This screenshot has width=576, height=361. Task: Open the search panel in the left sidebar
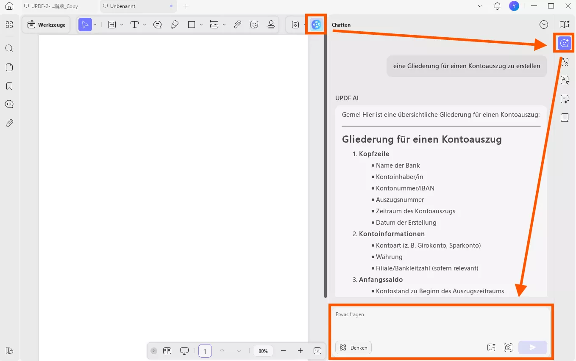click(x=9, y=49)
